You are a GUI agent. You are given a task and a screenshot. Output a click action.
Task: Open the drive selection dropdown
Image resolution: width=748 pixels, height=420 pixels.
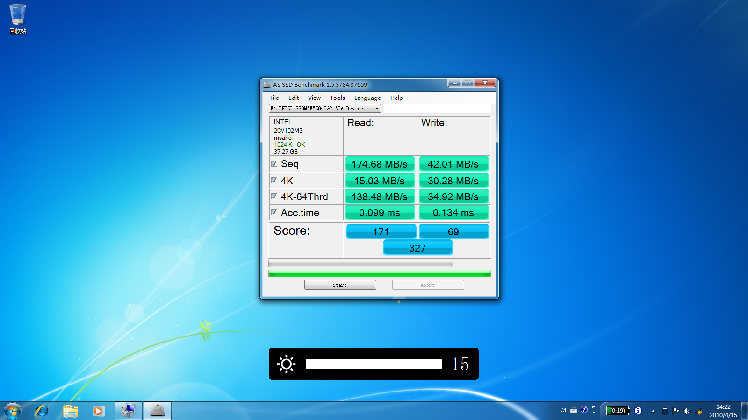[x=325, y=108]
